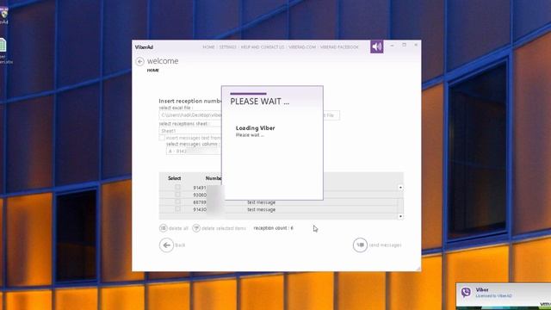Click the Viber logo in notification popup
Image resolution: width=551 pixels, height=310 pixels.
coord(466,292)
